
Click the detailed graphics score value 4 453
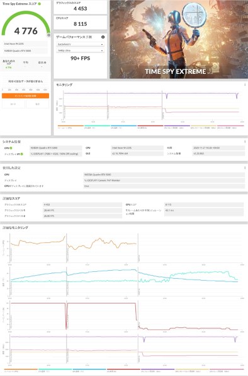(x=82, y=204)
